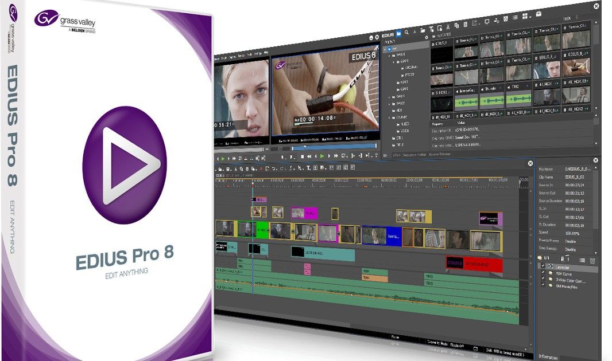Click the toolbox icon in the bin toolbar
The height and width of the screenshot is (361, 612).
tap(539, 14)
